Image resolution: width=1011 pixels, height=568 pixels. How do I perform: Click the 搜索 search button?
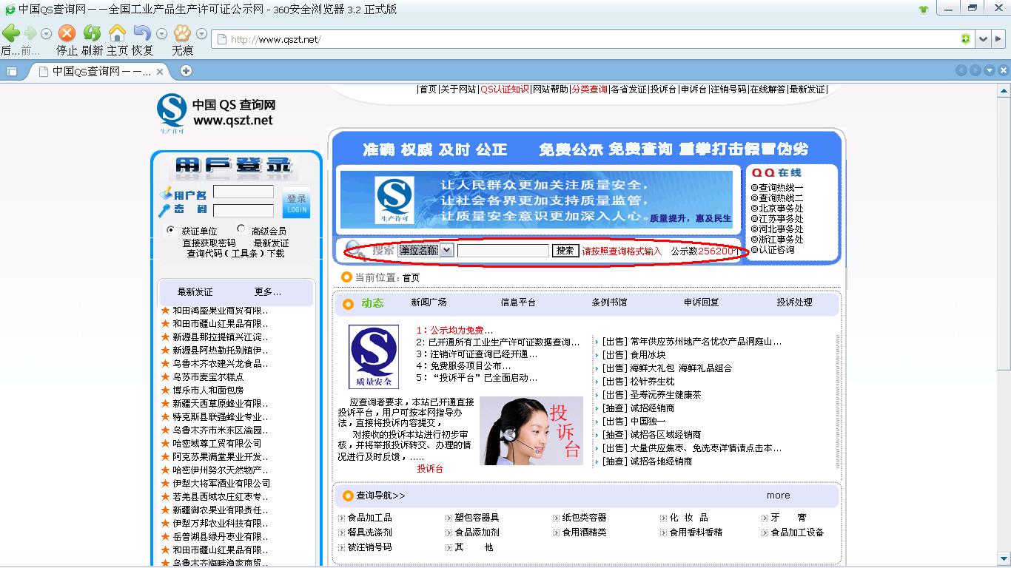point(565,251)
